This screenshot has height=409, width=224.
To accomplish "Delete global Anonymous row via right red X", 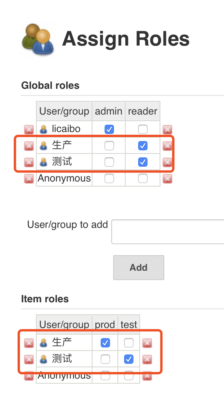I will 167,179.
